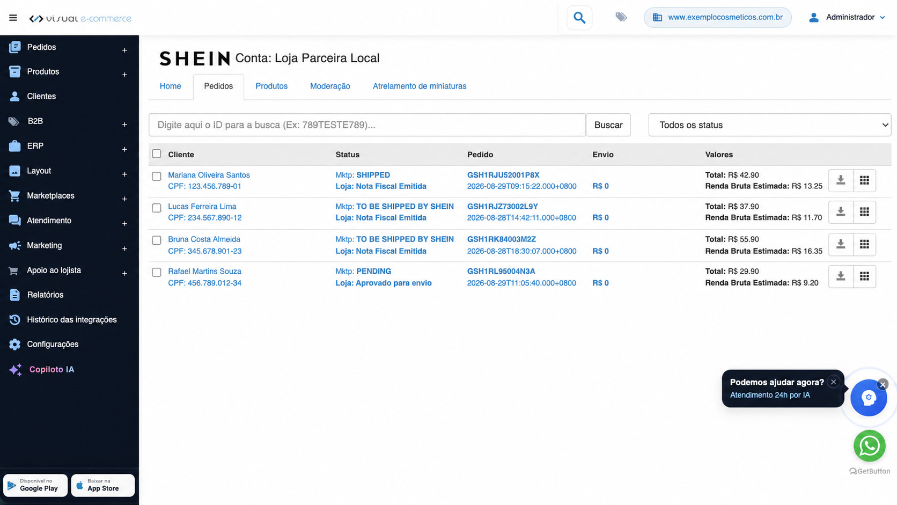Switch to the Moderação tab
This screenshot has width=897, height=505.
tap(330, 86)
